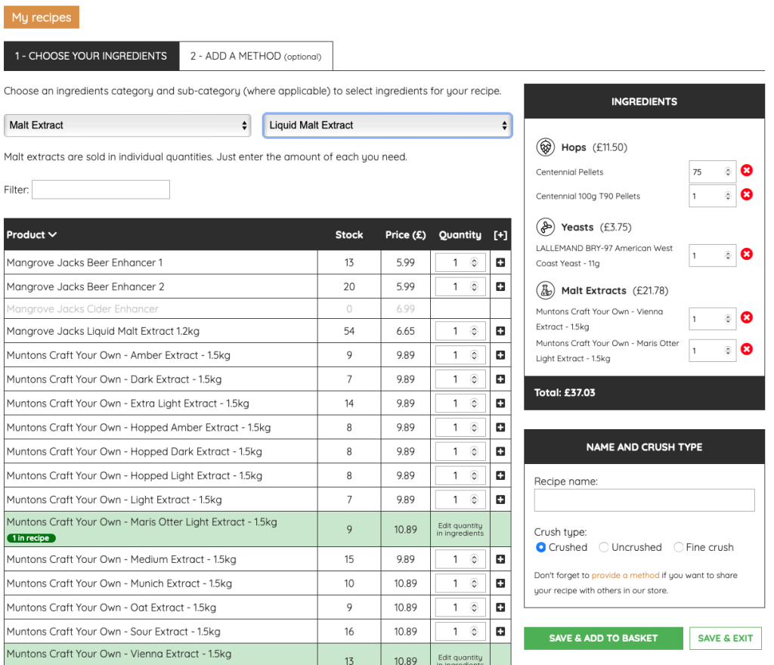
Task: Select the Fine crush option
Action: [x=679, y=547]
